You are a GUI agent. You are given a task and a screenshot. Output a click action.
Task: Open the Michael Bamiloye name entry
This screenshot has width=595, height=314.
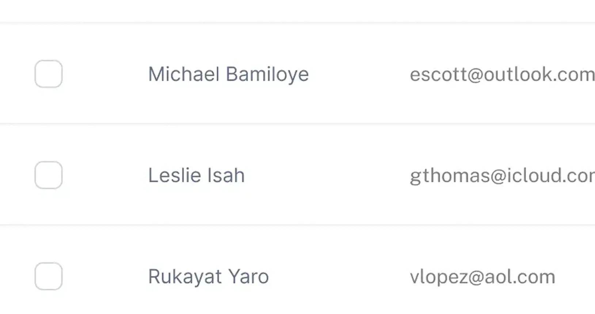coord(228,74)
